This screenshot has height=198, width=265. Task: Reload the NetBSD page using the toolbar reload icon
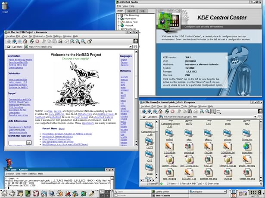pos(32,41)
